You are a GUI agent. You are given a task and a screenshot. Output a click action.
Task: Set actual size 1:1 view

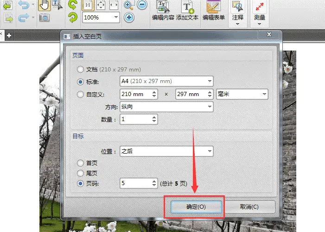click(x=88, y=5)
